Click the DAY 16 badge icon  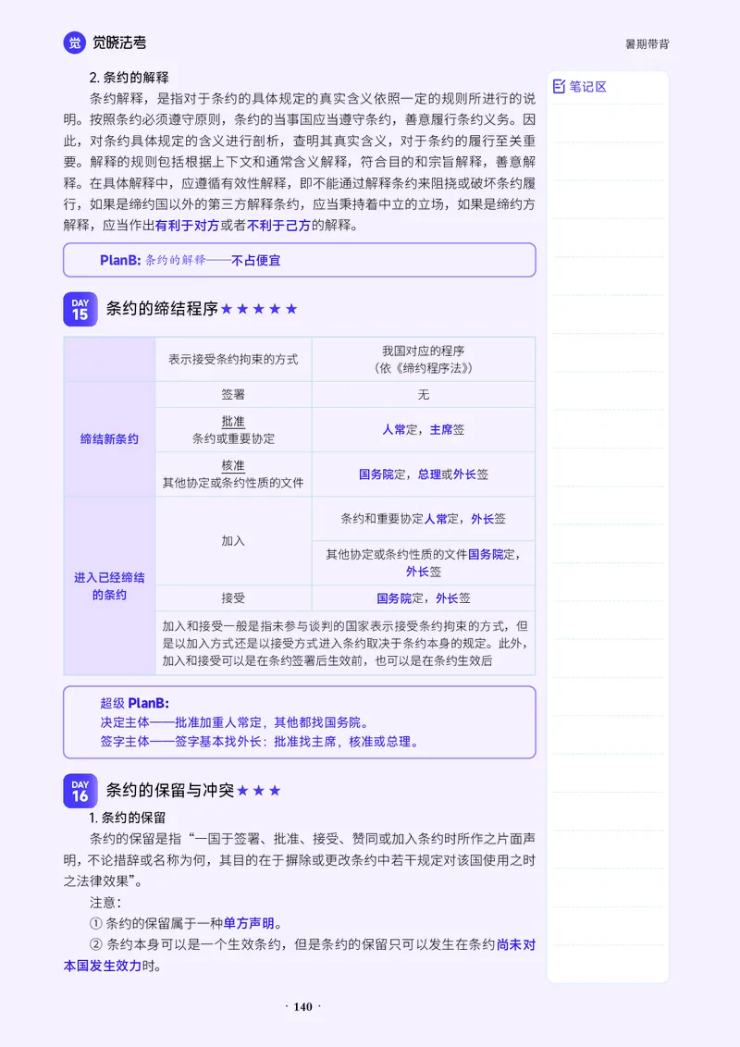(80, 791)
